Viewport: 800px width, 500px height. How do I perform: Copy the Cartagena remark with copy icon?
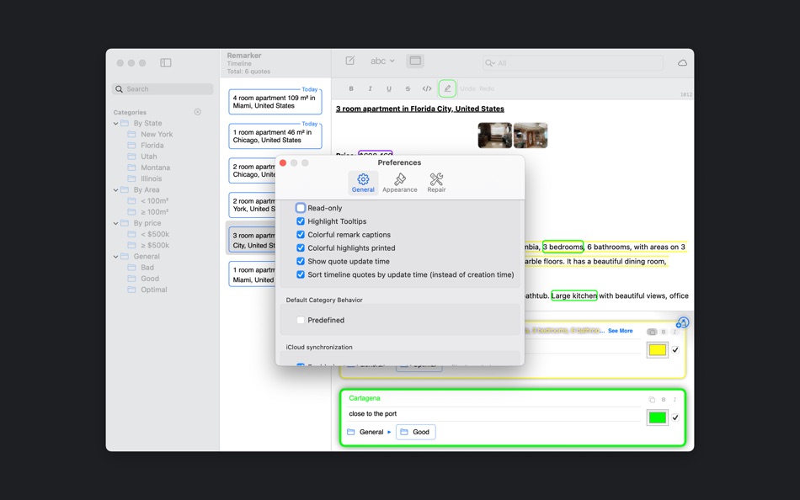tap(652, 400)
